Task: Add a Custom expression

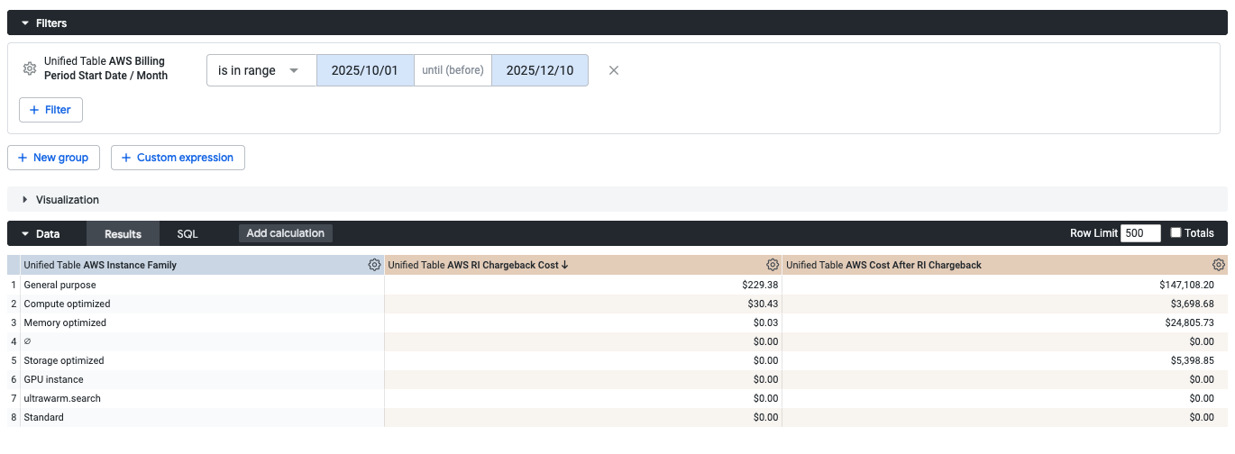Action: click(x=178, y=158)
